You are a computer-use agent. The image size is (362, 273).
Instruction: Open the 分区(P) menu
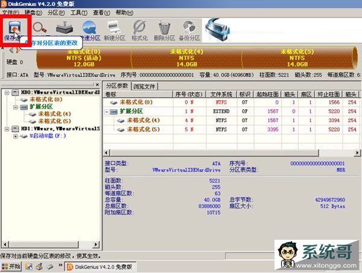(56, 13)
